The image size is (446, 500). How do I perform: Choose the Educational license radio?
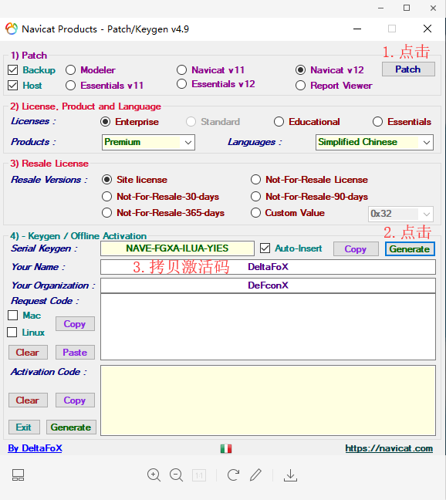click(x=279, y=122)
